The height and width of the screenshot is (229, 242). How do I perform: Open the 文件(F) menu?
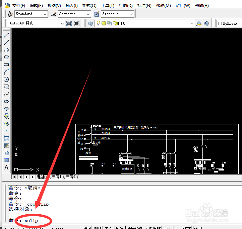pos(19,6)
